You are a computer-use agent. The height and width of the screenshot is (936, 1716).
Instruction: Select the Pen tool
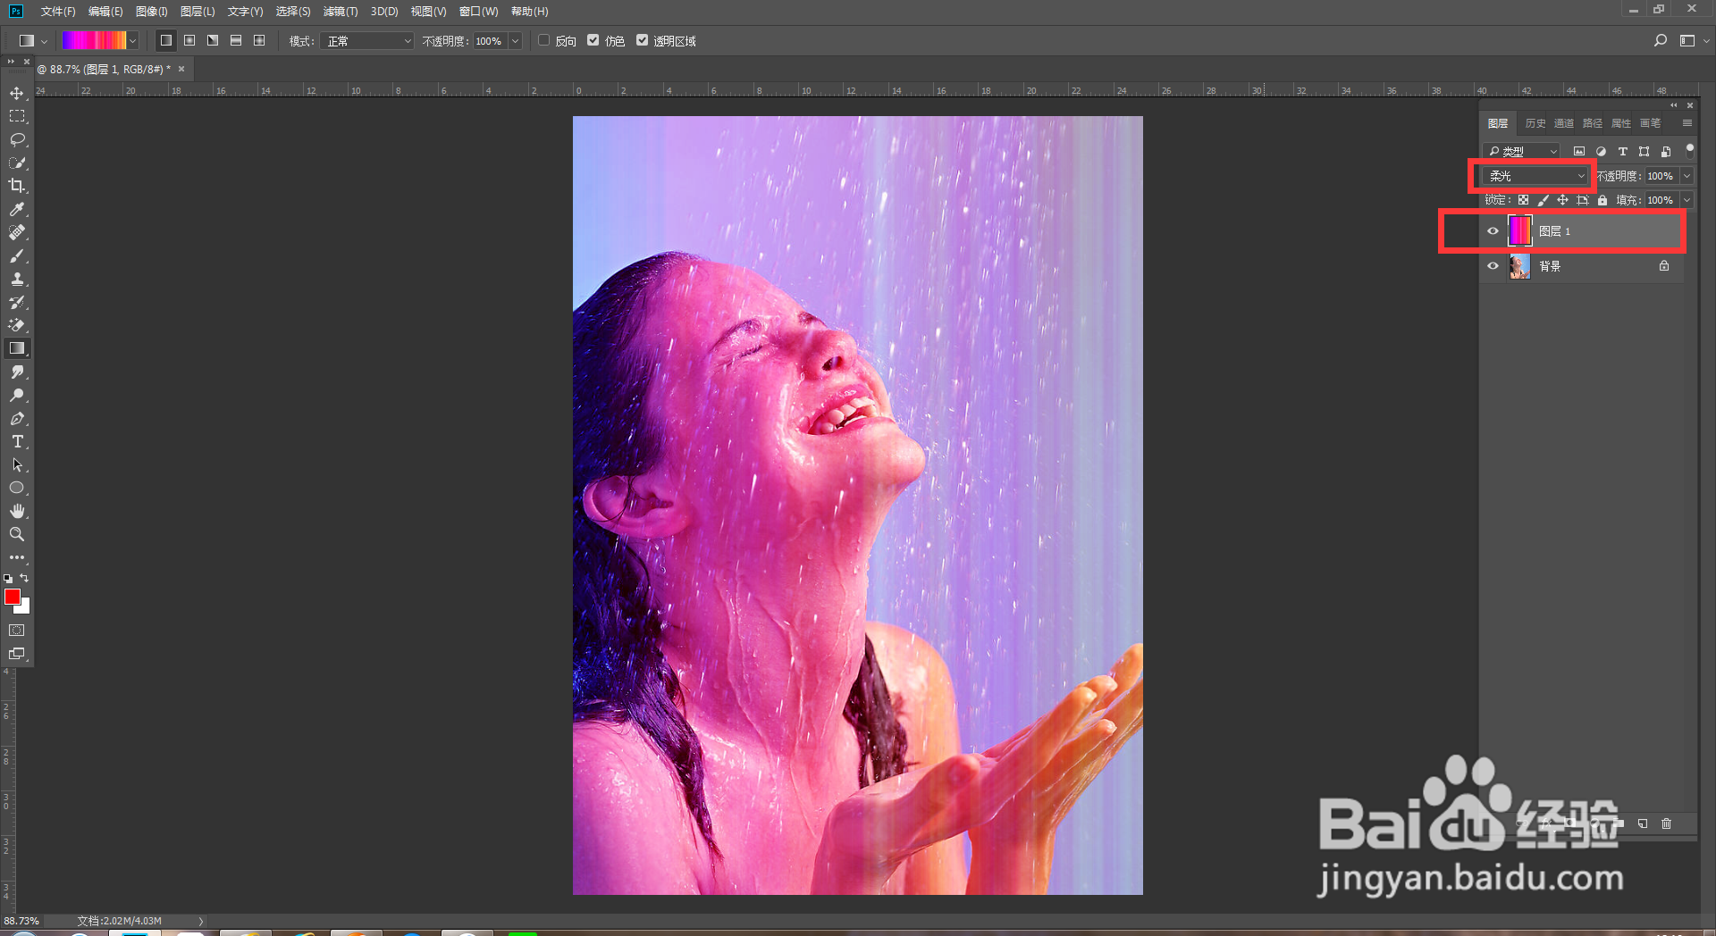pos(17,418)
